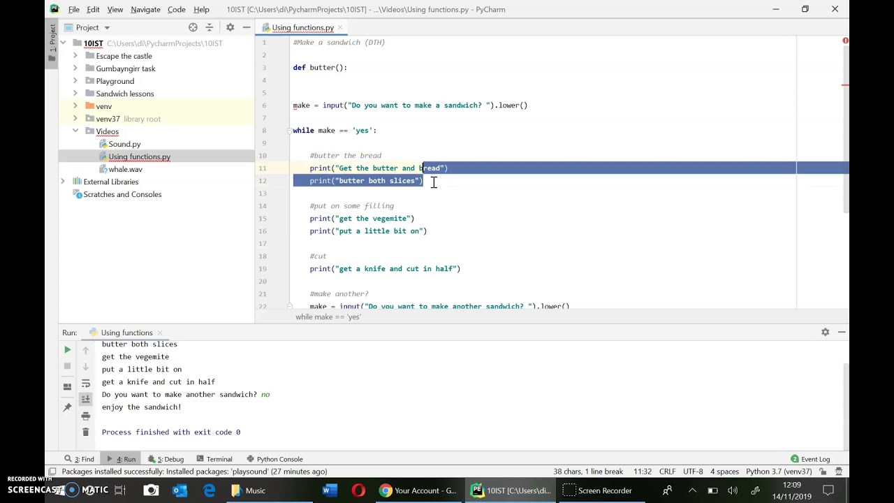The height and width of the screenshot is (503, 894).
Task: Click the lock read-only toggle in status bar
Action: [x=824, y=472]
